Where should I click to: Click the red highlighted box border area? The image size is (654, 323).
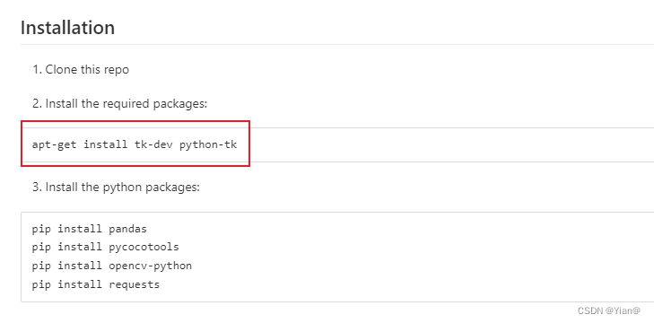135,121
